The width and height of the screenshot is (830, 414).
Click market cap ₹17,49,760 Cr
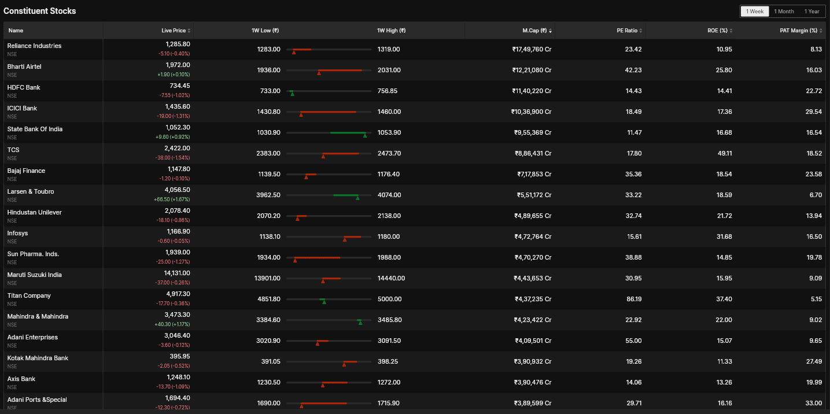532,49
